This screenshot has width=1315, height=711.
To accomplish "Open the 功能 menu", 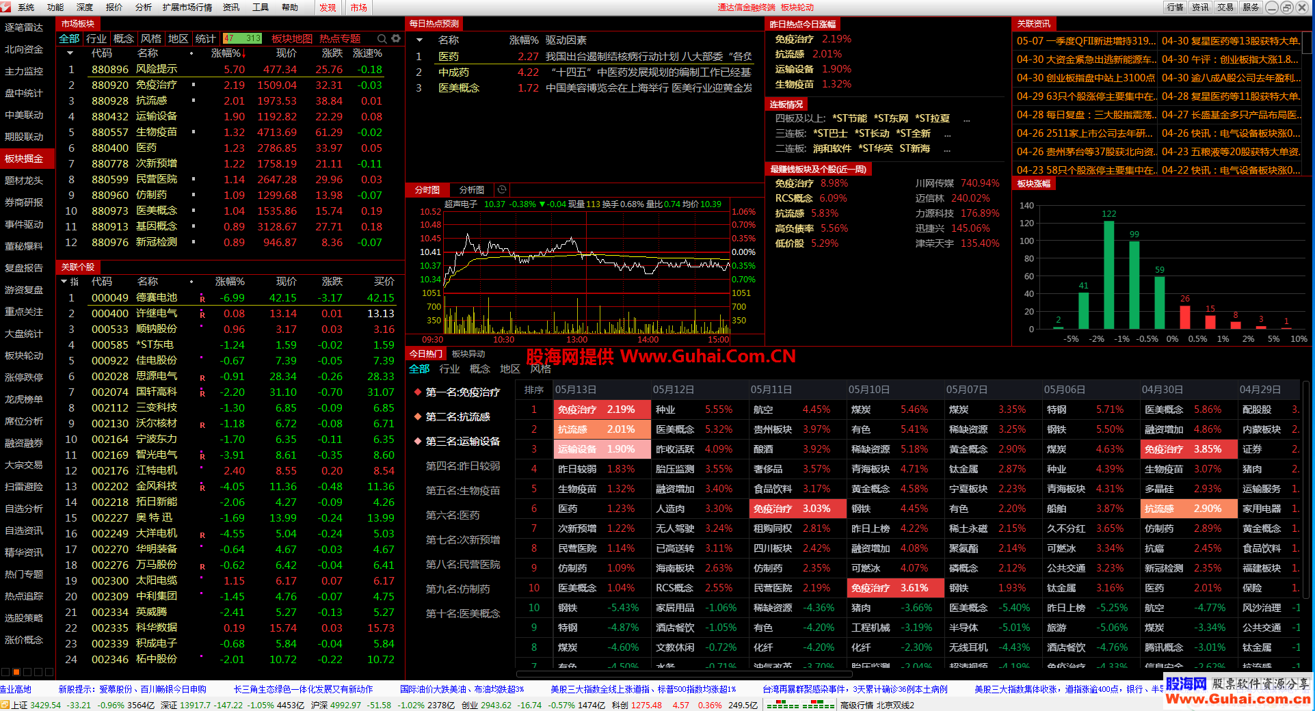I will 55,7.
